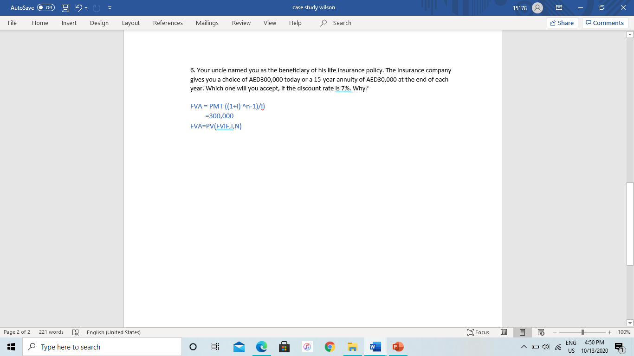Click the vertical scrollbar down arrow

630,323
